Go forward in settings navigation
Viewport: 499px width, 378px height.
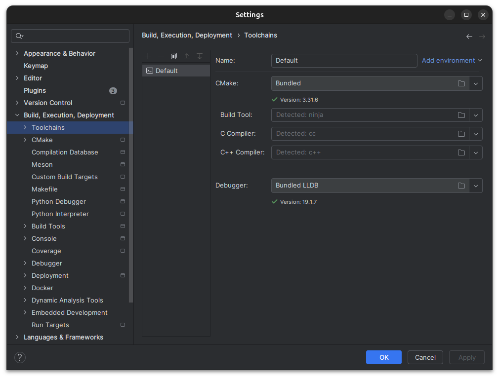(482, 37)
